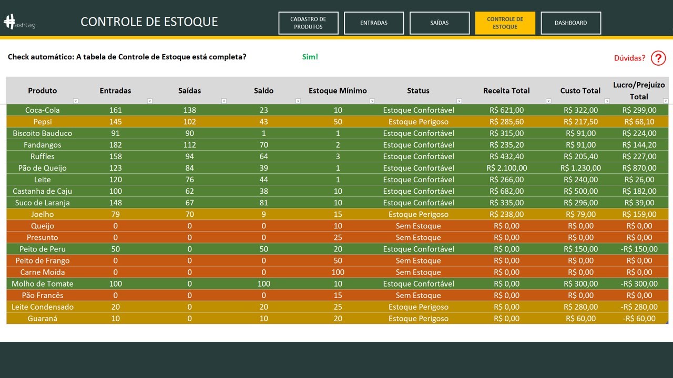Open the Entradas column filter arrow

click(x=150, y=101)
